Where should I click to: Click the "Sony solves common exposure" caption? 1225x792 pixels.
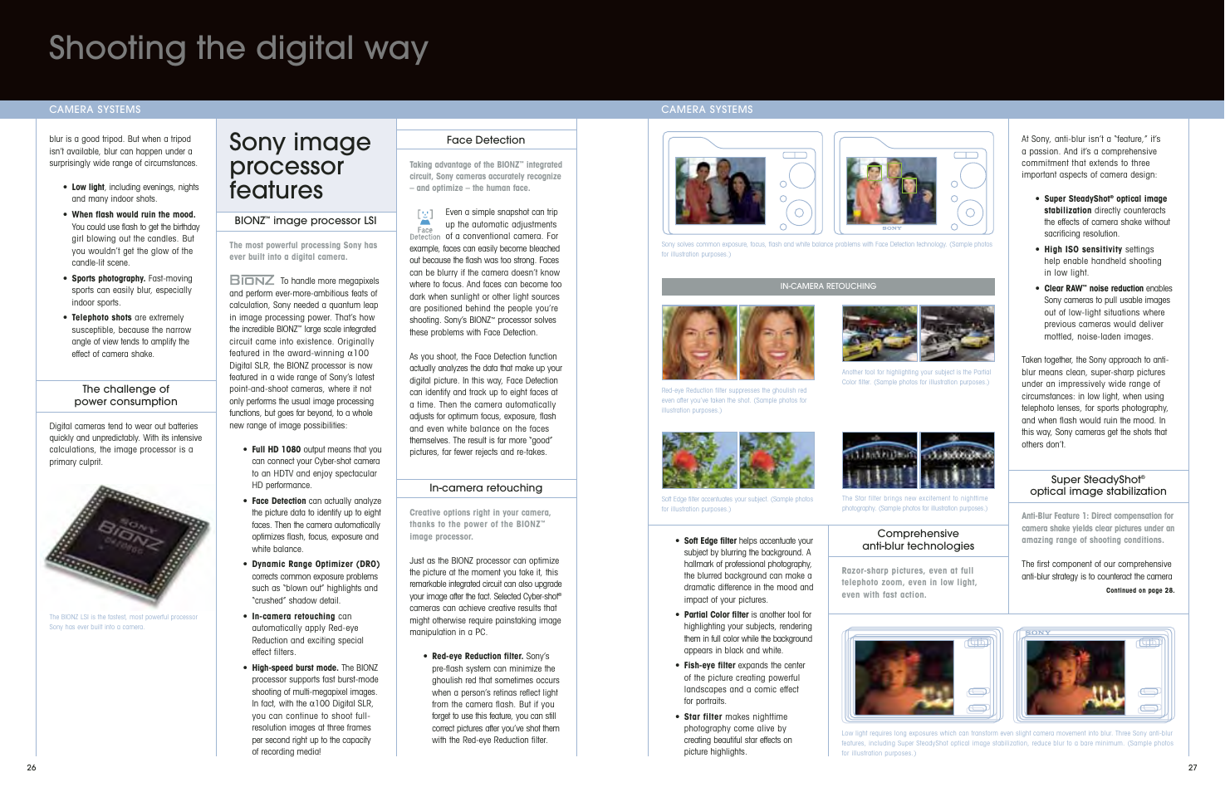click(x=827, y=249)
